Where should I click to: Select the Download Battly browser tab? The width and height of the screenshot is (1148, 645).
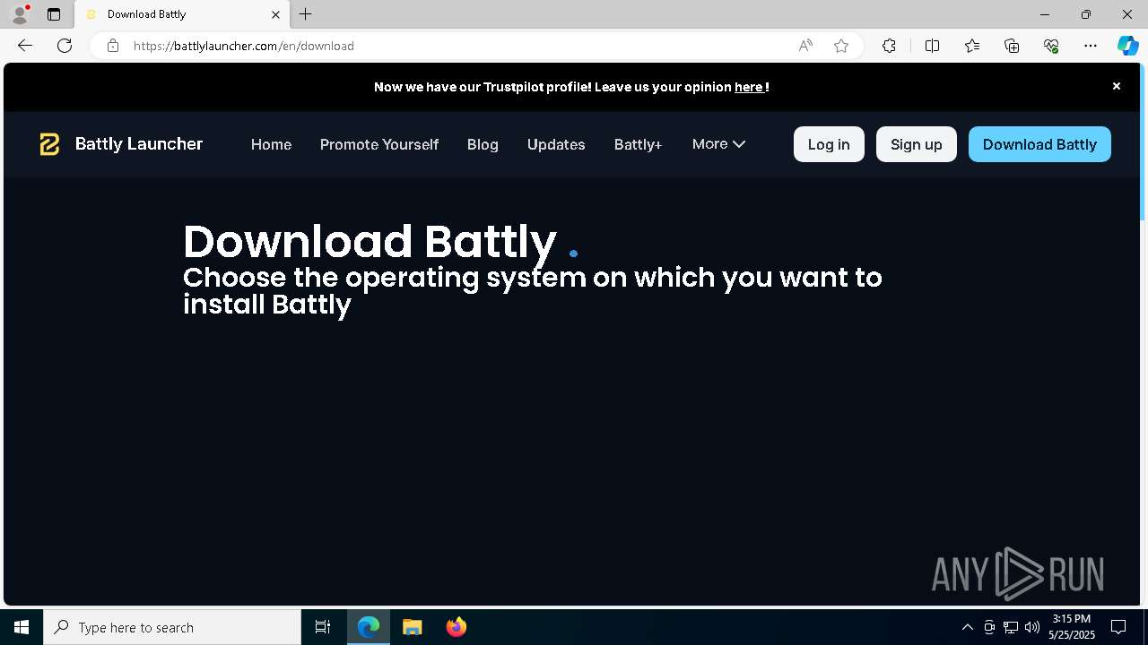click(182, 14)
